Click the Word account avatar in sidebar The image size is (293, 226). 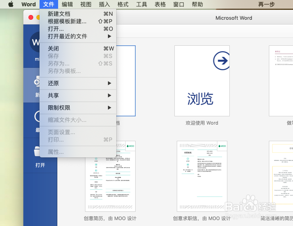pyautogui.click(x=35, y=42)
